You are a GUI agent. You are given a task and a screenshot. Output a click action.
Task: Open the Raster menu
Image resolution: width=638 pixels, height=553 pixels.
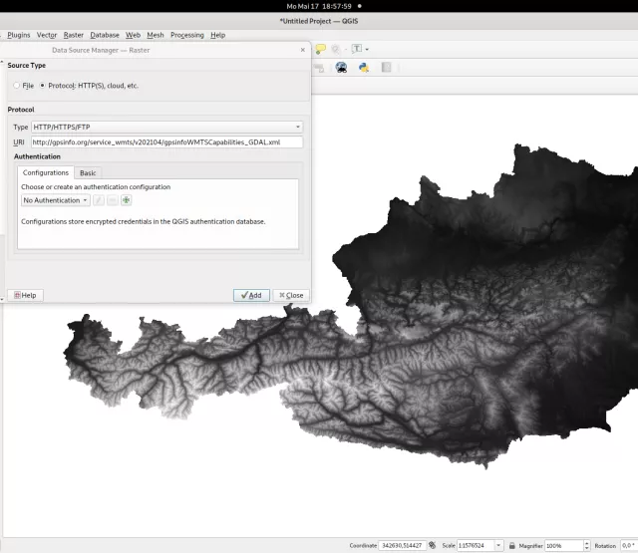(x=73, y=35)
